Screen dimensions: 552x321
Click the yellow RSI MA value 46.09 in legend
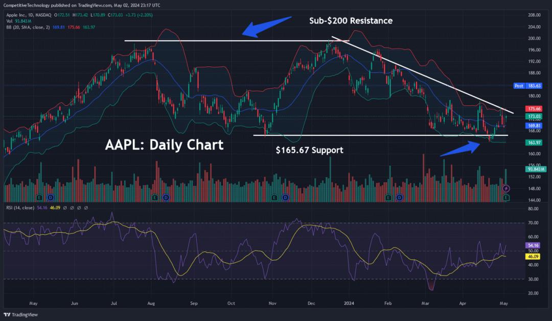pos(55,208)
